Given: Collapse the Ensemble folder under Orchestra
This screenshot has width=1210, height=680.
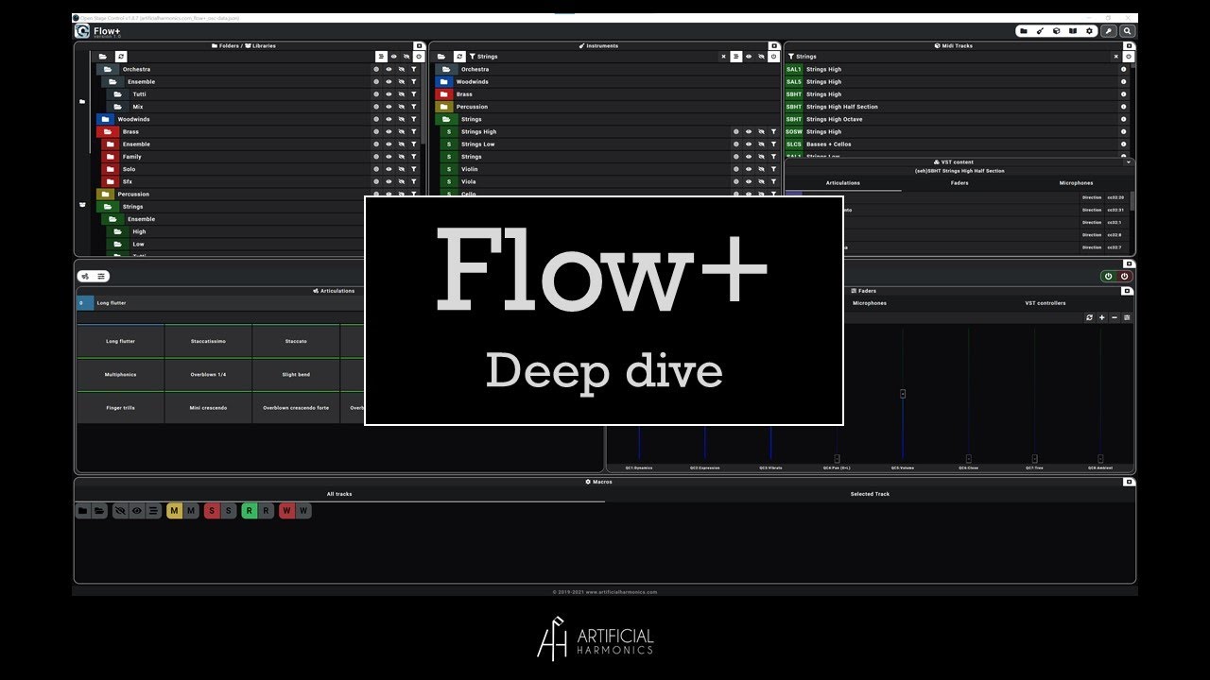Looking at the screenshot, I should click(x=112, y=81).
